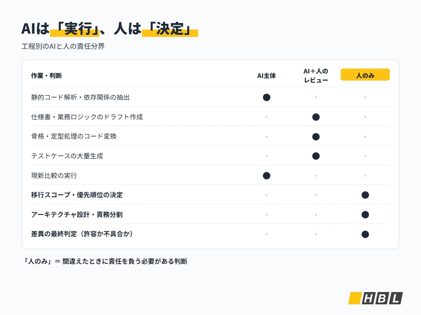The image size is (421, 315).
Task: Select row 静的コード解析・依存関係の抽出
Action: (210, 97)
